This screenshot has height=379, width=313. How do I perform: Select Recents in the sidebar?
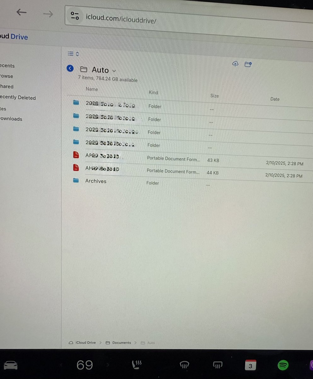pyautogui.click(x=7, y=66)
